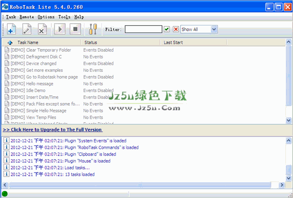
Task: Select the log entry about System Events plugin
Action: point(68,141)
